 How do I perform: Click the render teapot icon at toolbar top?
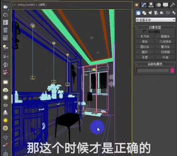5,7
